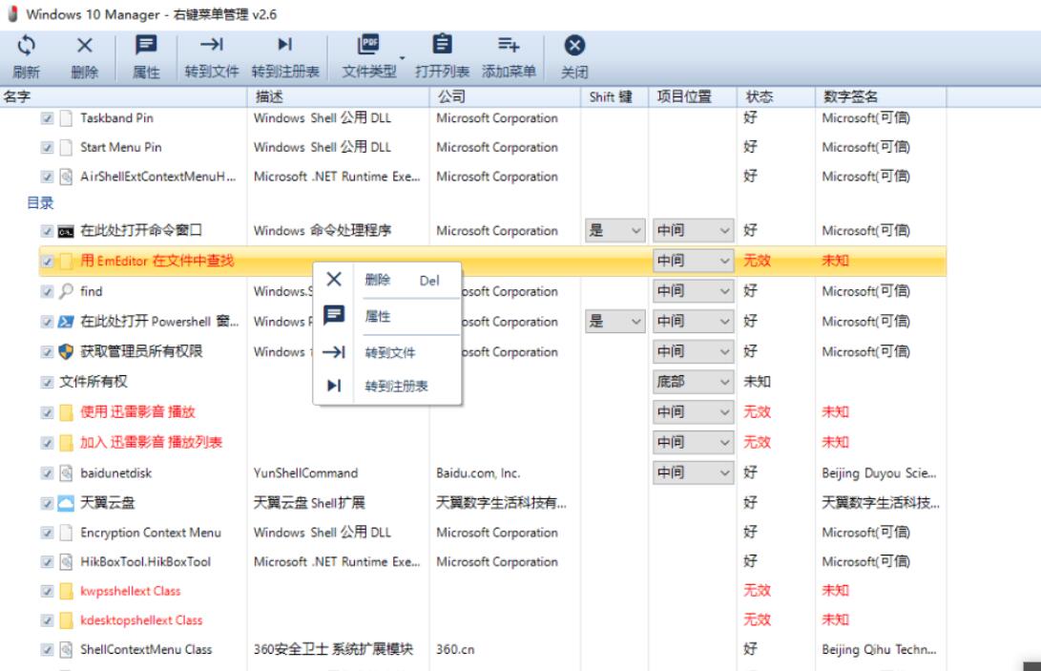1041x671 pixels.
Task: Choose 属性 in the context menu
Action: click(387, 316)
